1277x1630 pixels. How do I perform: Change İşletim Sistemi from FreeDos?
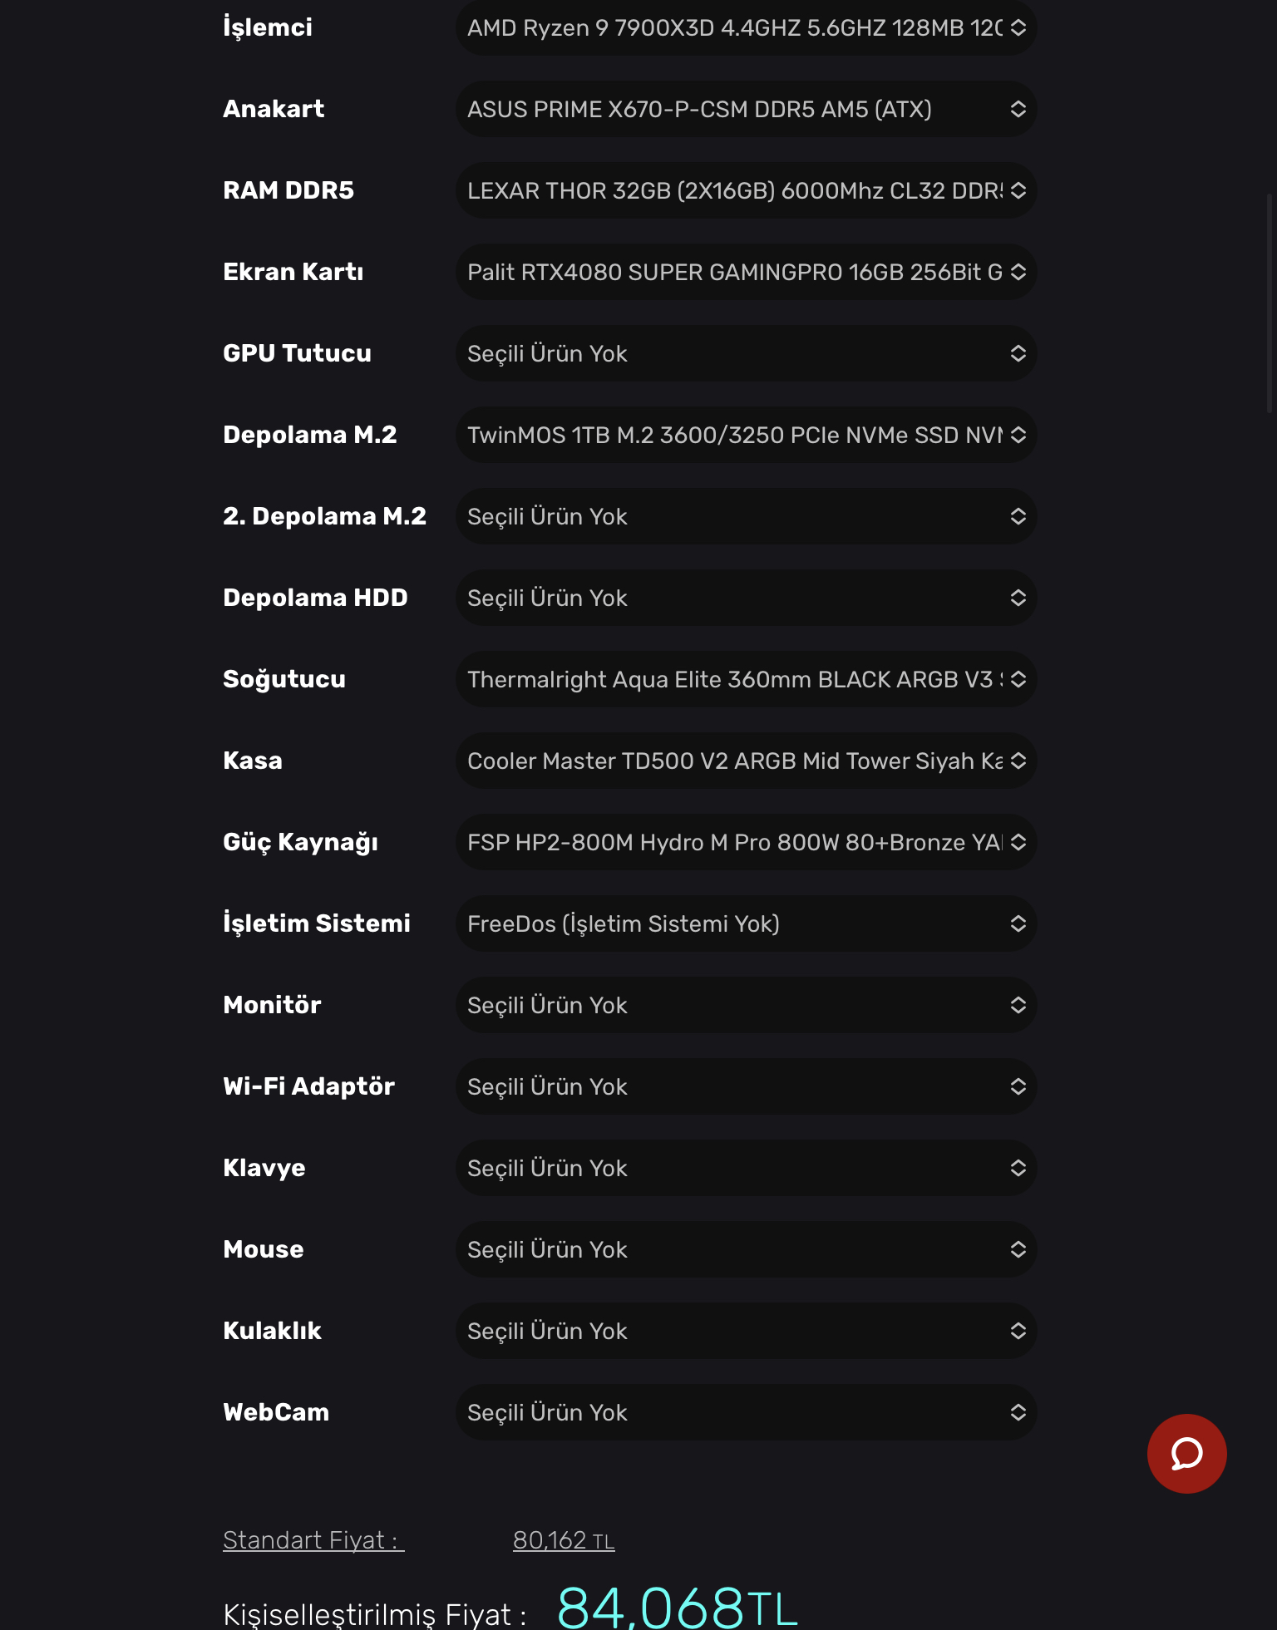pyautogui.click(x=746, y=924)
